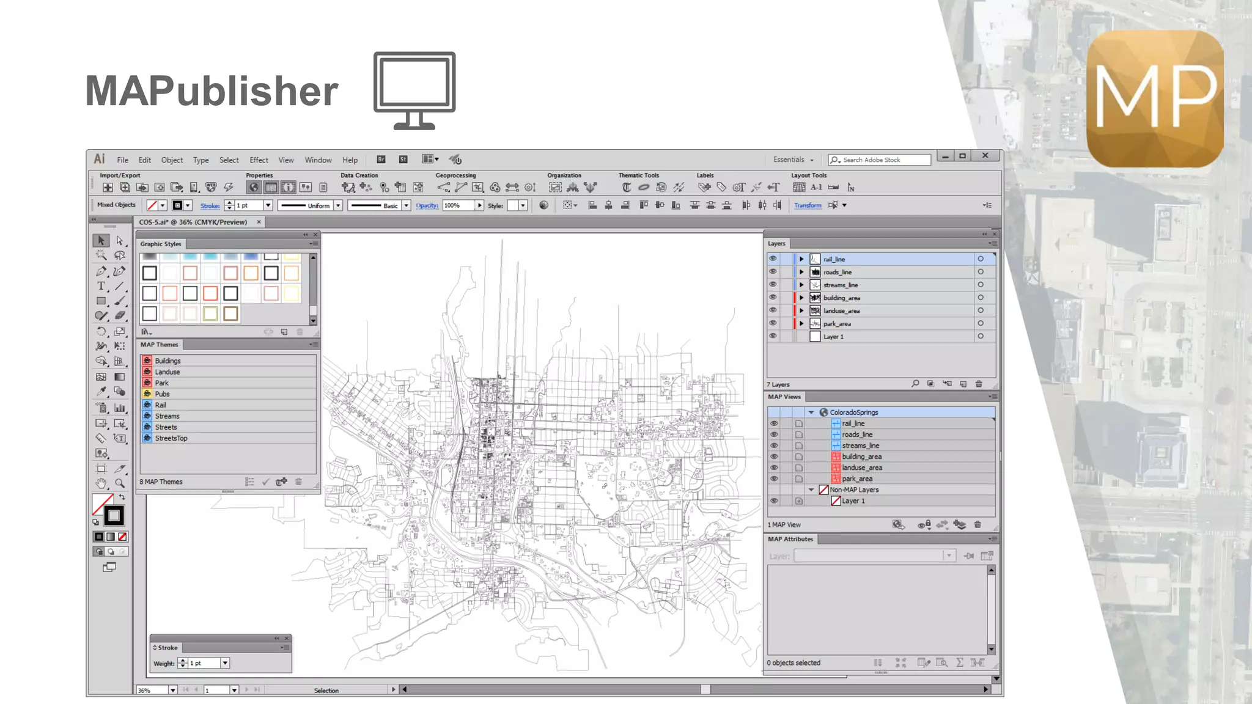Select the Gradient tool

[120, 377]
